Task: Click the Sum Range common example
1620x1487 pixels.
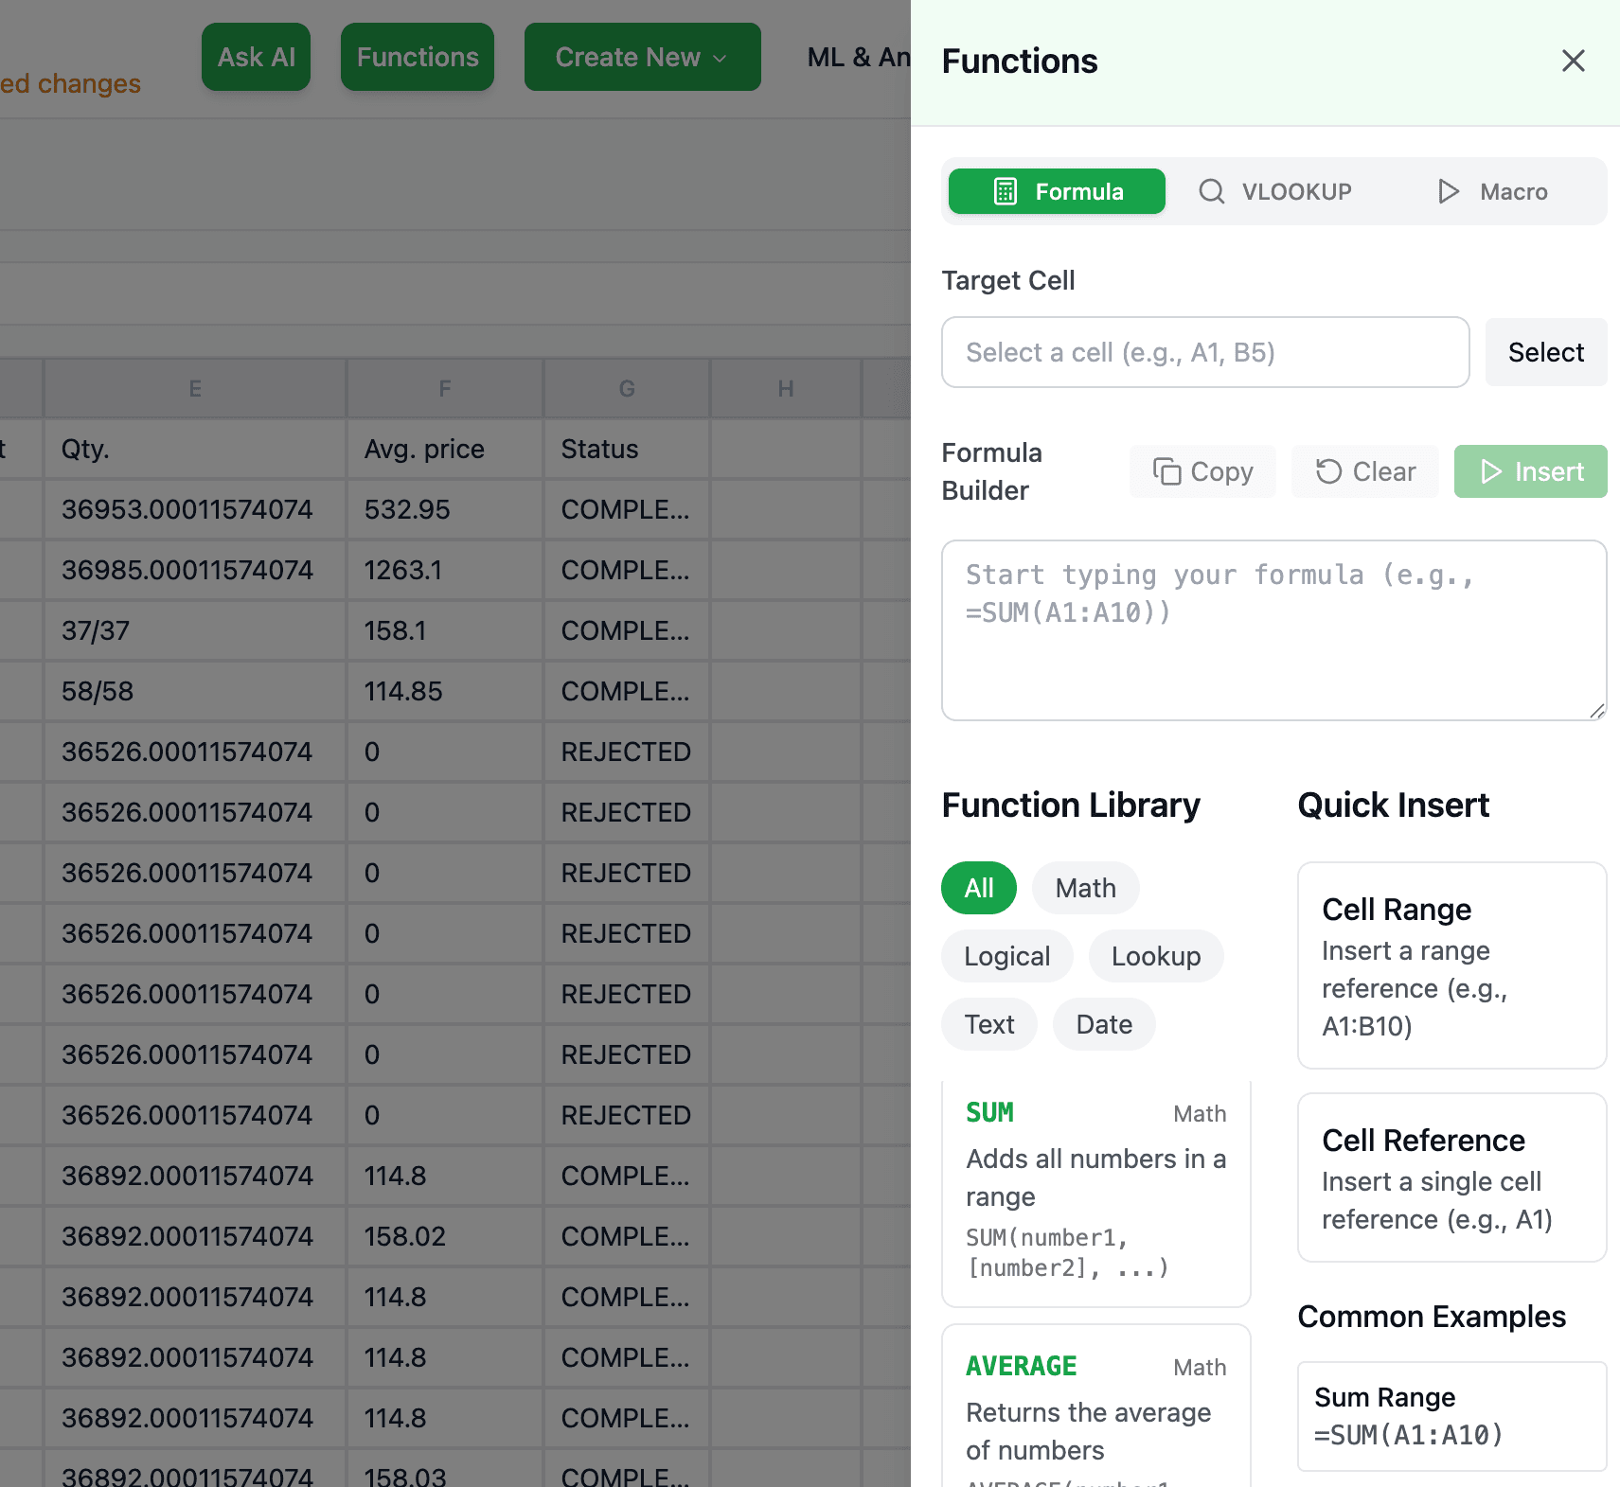Action: click(x=1451, y=1416)
